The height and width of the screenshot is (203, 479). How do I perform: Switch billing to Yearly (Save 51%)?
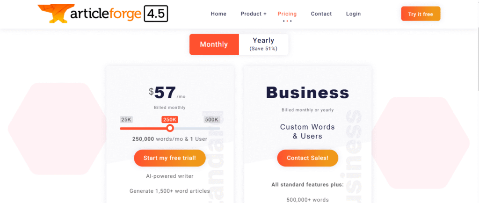coord(263,44)
